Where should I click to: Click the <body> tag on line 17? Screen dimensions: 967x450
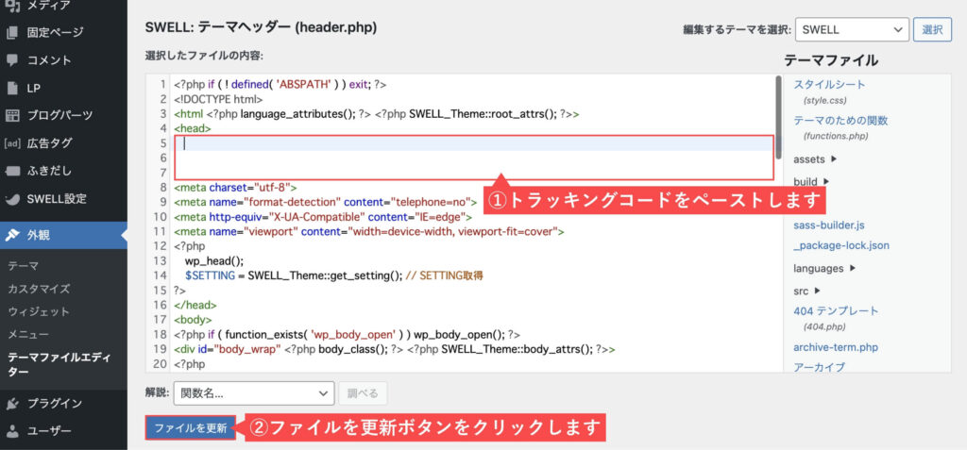coord(193,319)
